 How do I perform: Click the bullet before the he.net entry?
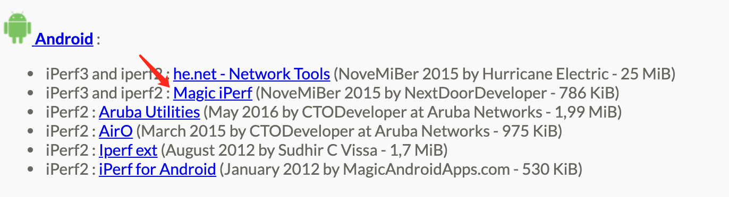[32, 75]
